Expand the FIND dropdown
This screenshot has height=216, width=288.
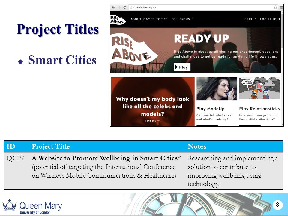[250, 19]
